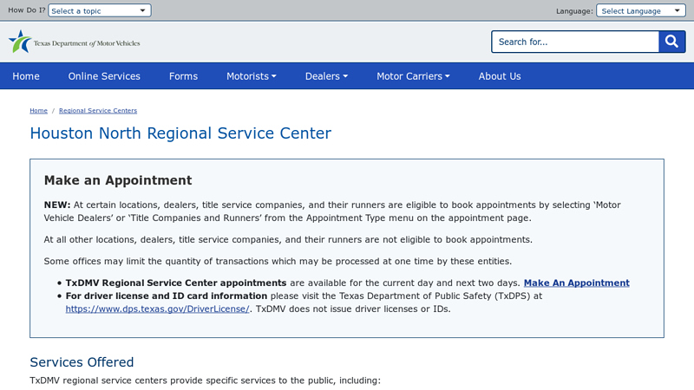Click 'TxDMV Regional Service Center appointments' text
Image resolution: width=694 pixels, height=390 pixels.
(x=176, y=283)
